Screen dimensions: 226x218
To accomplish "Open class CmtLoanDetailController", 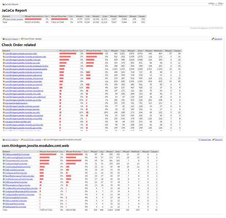I will (x=16, y=164).
